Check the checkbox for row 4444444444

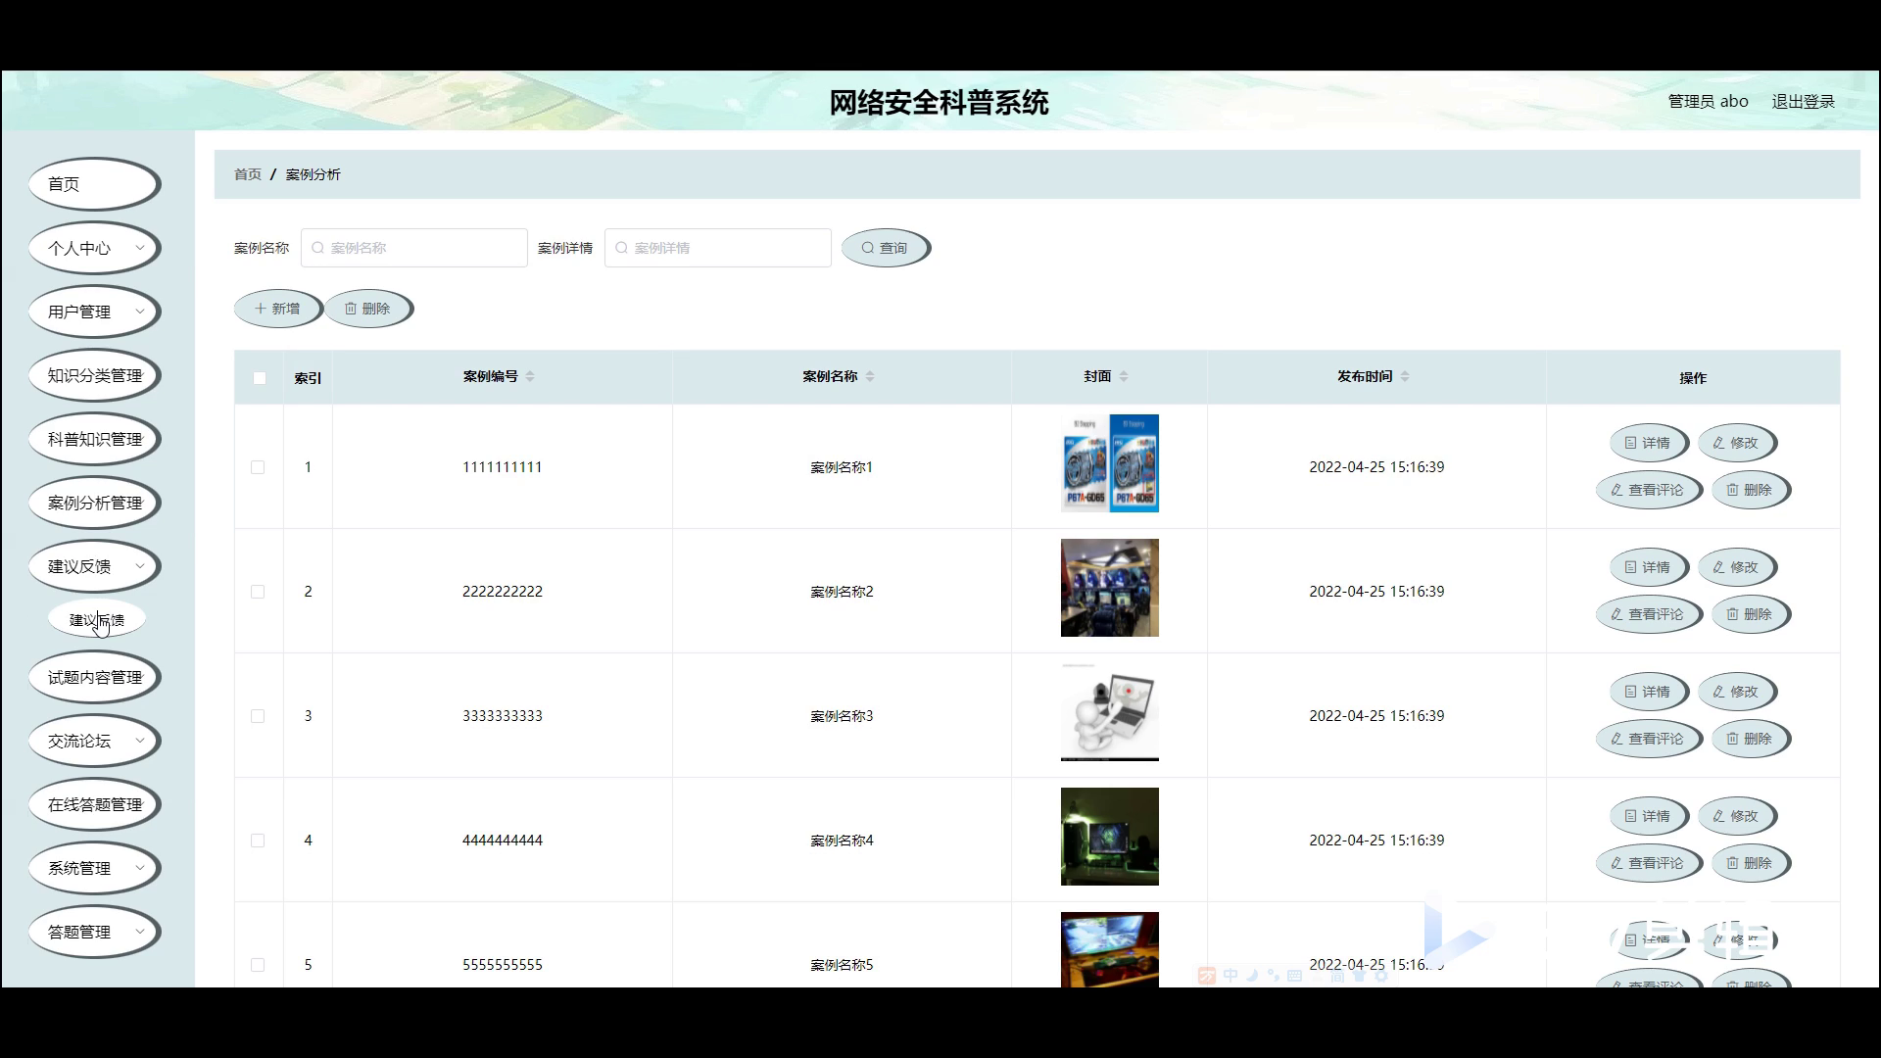(258, 841)
